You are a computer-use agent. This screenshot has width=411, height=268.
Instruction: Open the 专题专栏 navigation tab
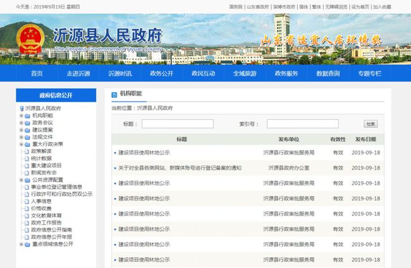click(370, 74)
